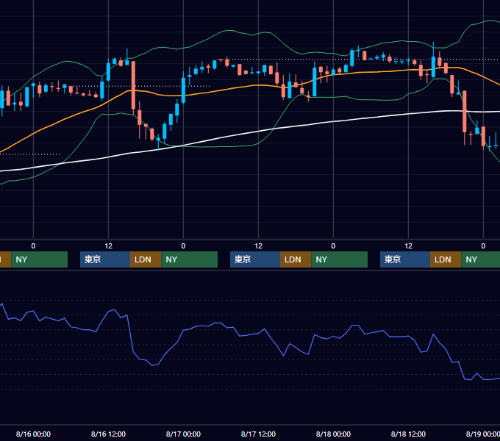Click the NY session block spanning 8/19 00:00
This screenshot has height=441, width=500.
pyautogui.click(x=481, y=259)
